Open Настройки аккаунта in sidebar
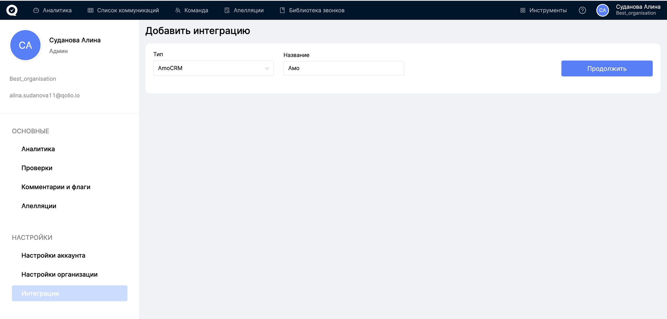Image resolution: width=667 pixels, height=319 pixels. [53, 255]
